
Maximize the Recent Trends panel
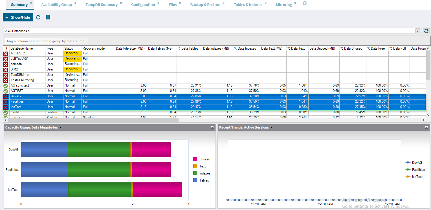[x=426, y=127]
